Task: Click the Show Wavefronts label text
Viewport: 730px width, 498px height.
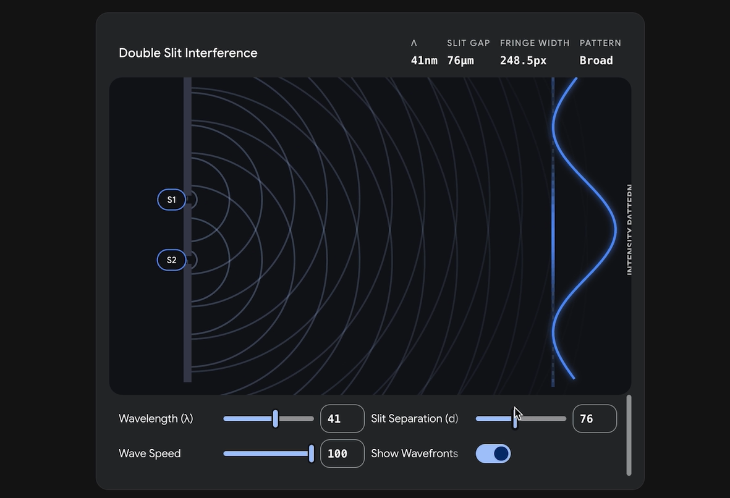Action: pyautogui.click(x=414, y=454)
